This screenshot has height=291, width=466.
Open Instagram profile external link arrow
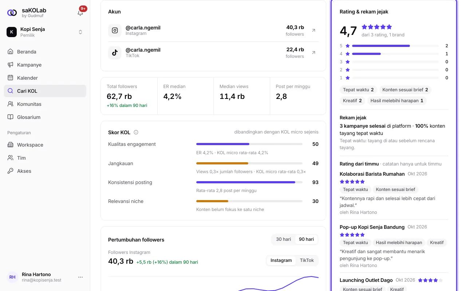(313, 31)
